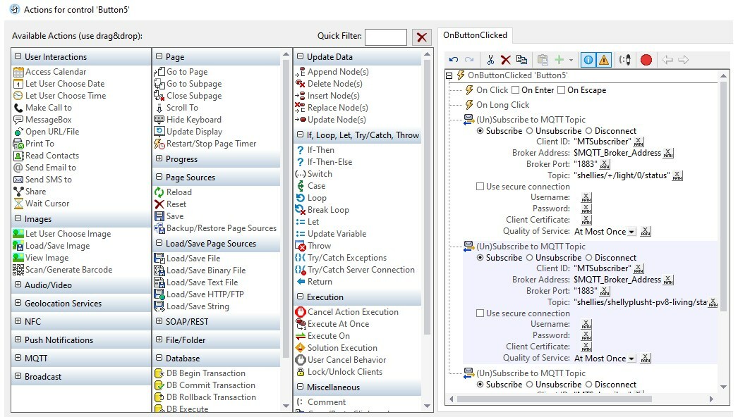The width and height of the screenshot is (738, 417).
Task: Expand the Audio/Video group
Action: (18, 285)
